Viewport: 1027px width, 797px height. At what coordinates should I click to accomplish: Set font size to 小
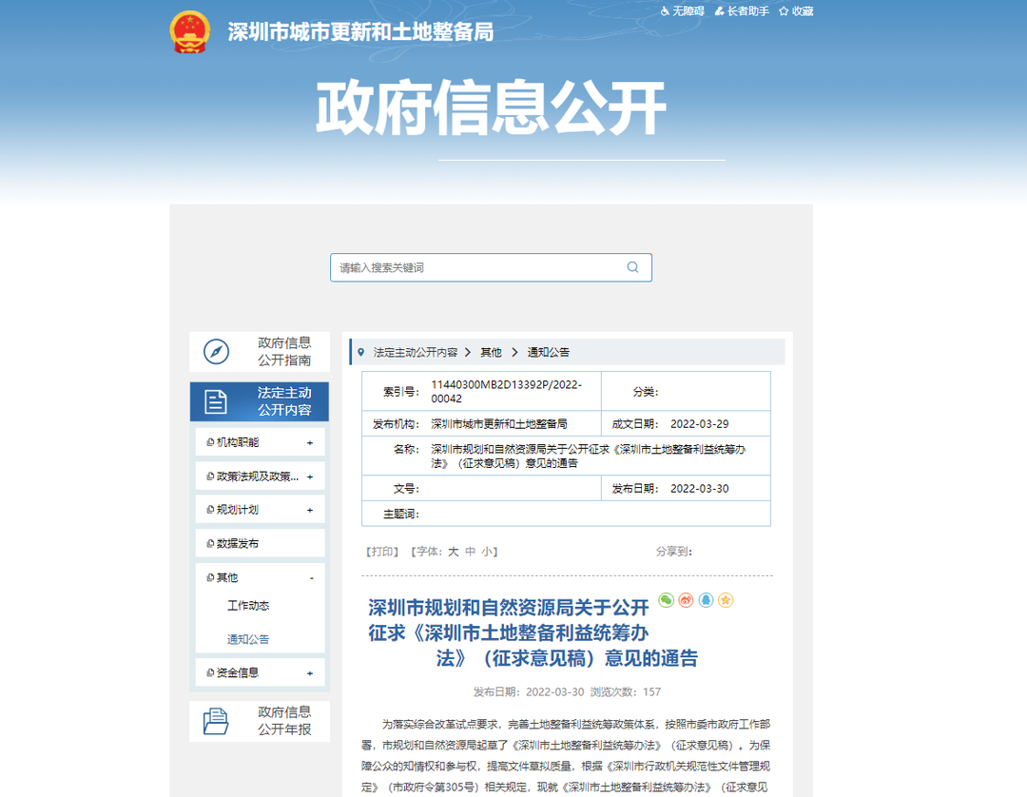click(486, 552)
